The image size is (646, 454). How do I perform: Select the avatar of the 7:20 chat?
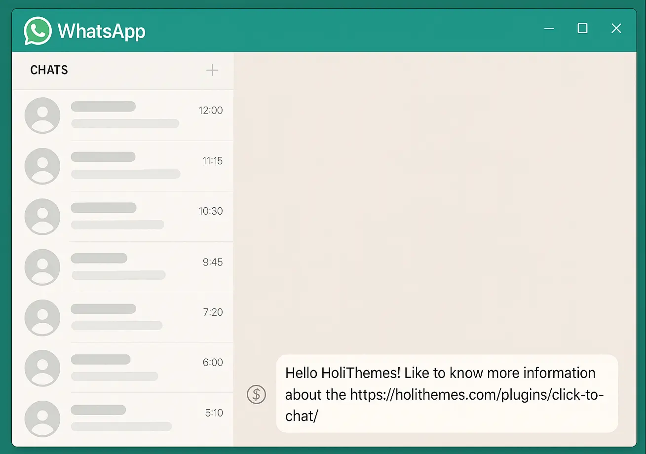pyautogui.click(x=42, y=317)
